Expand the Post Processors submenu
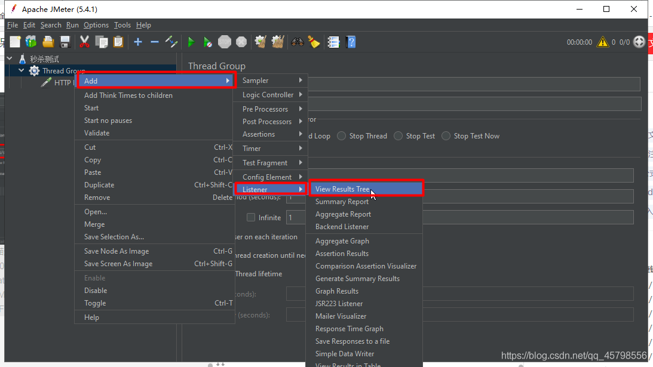Screen dimensions: 653x367 coord(271,122)
